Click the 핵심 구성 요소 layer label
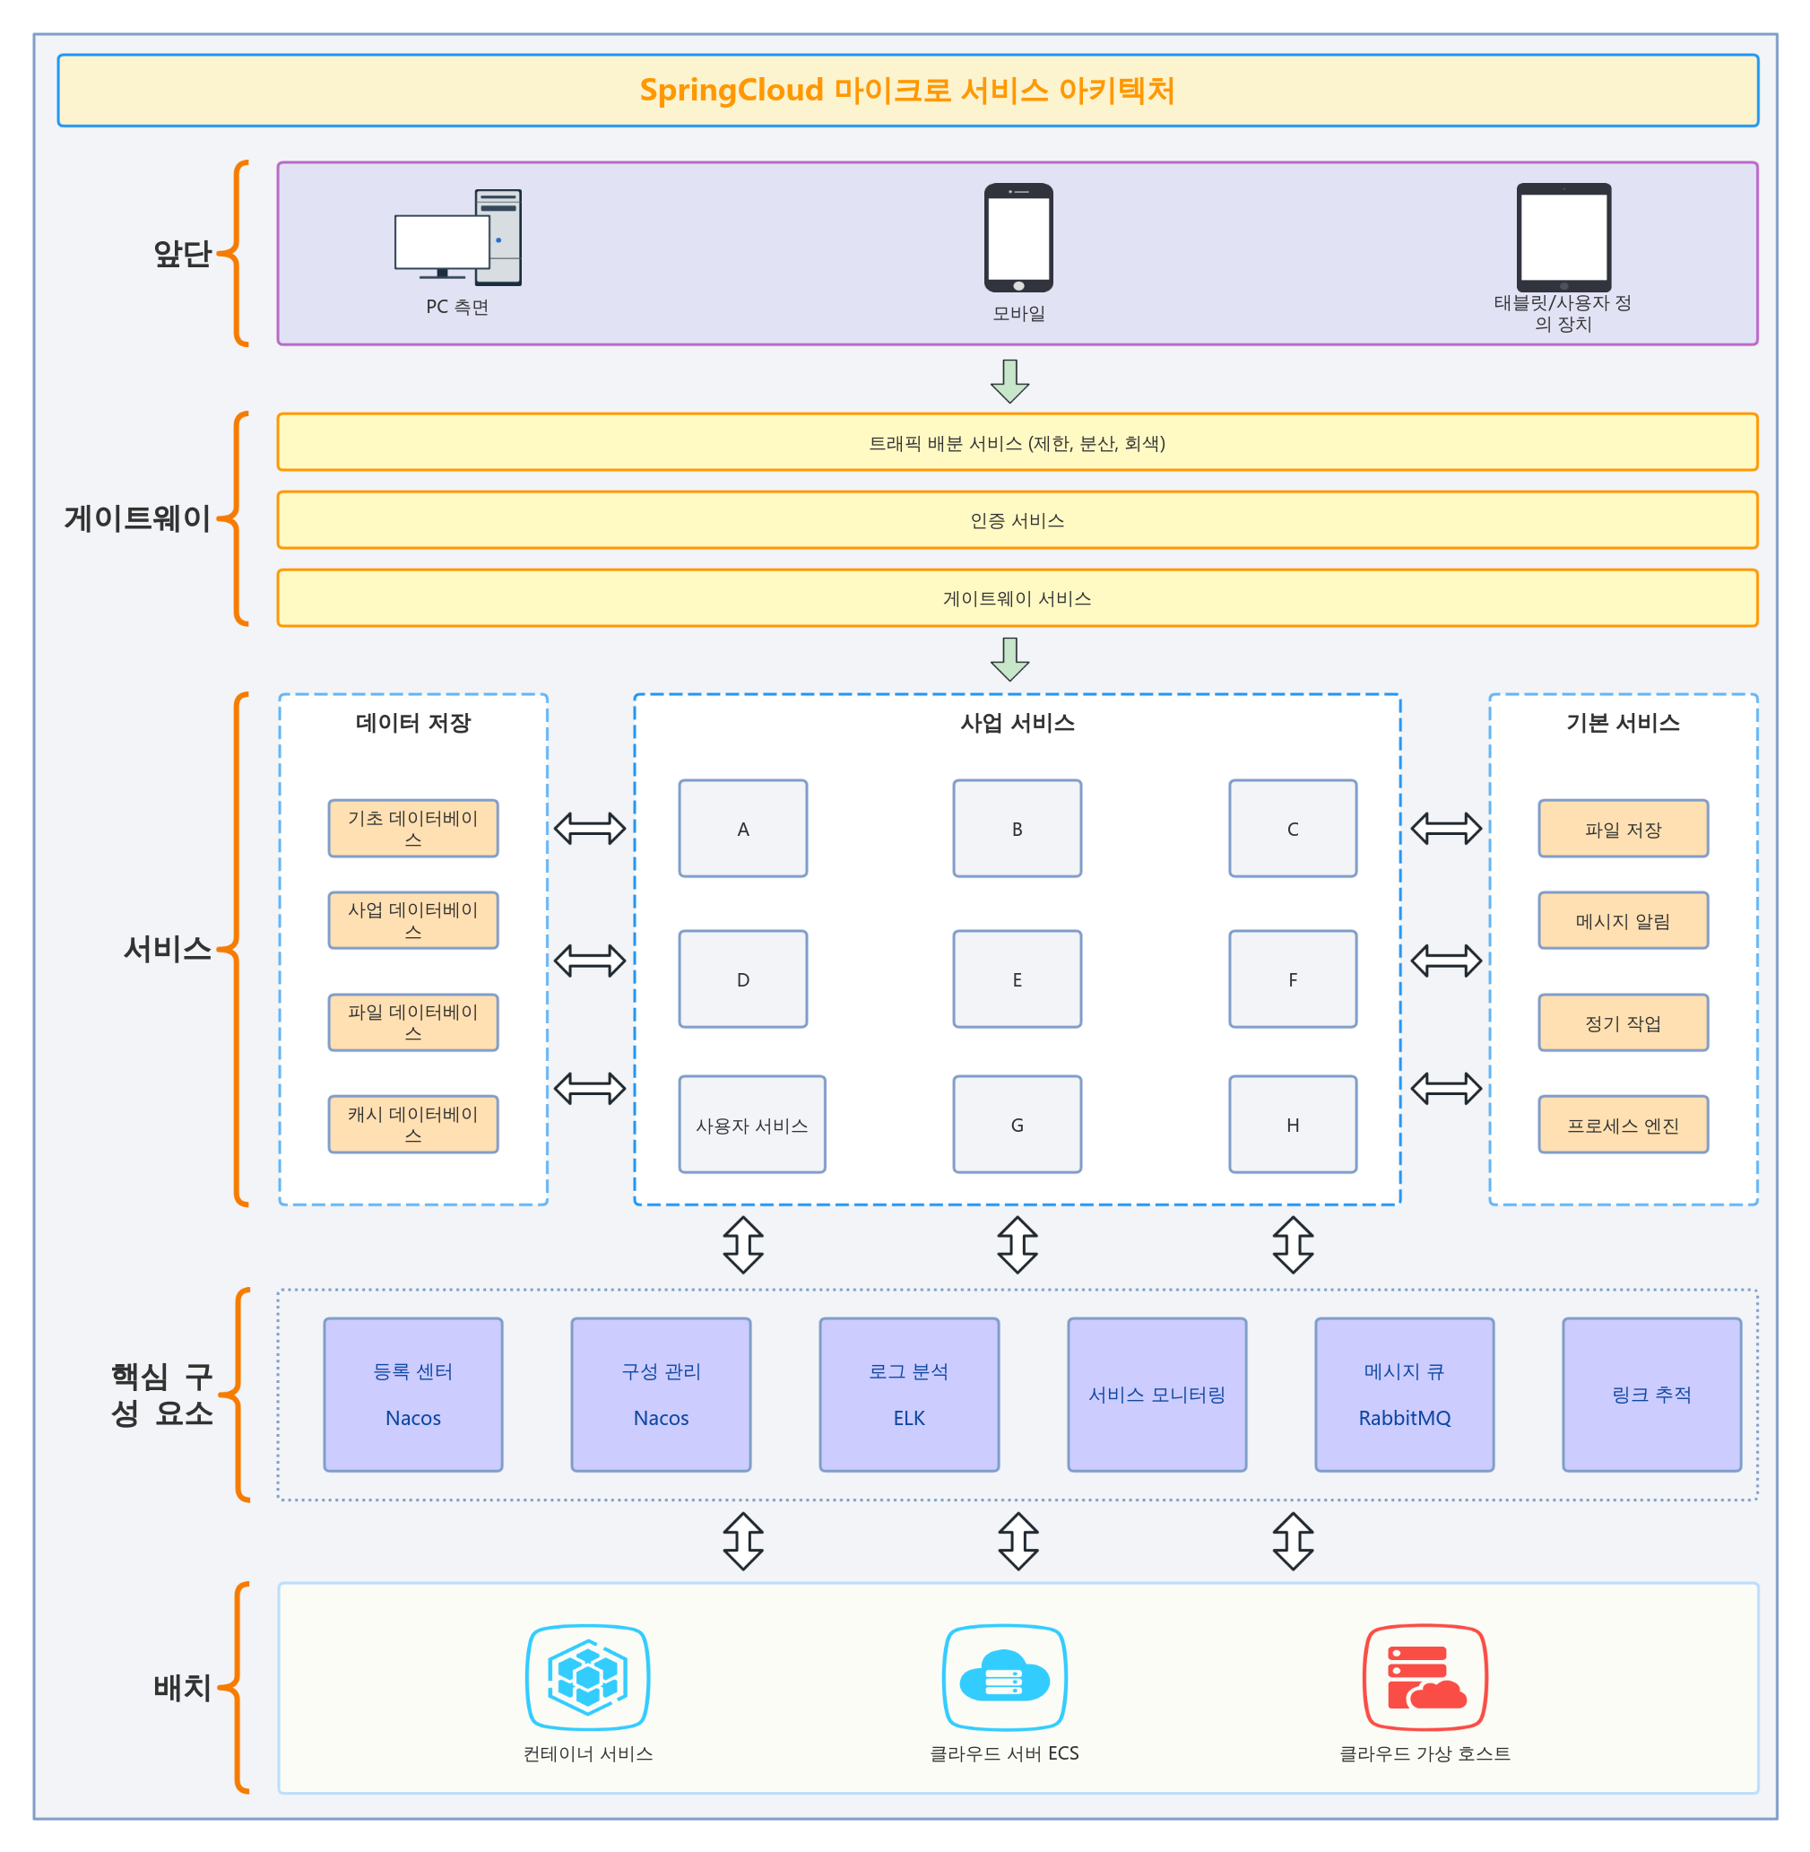 tap(161, 1395)
